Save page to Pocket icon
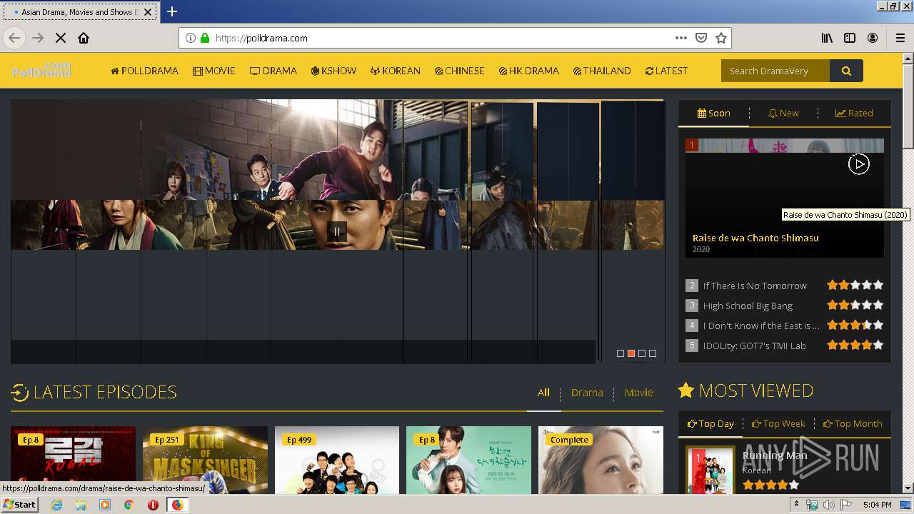The image size is (914, 514). [x=701, y=38]
